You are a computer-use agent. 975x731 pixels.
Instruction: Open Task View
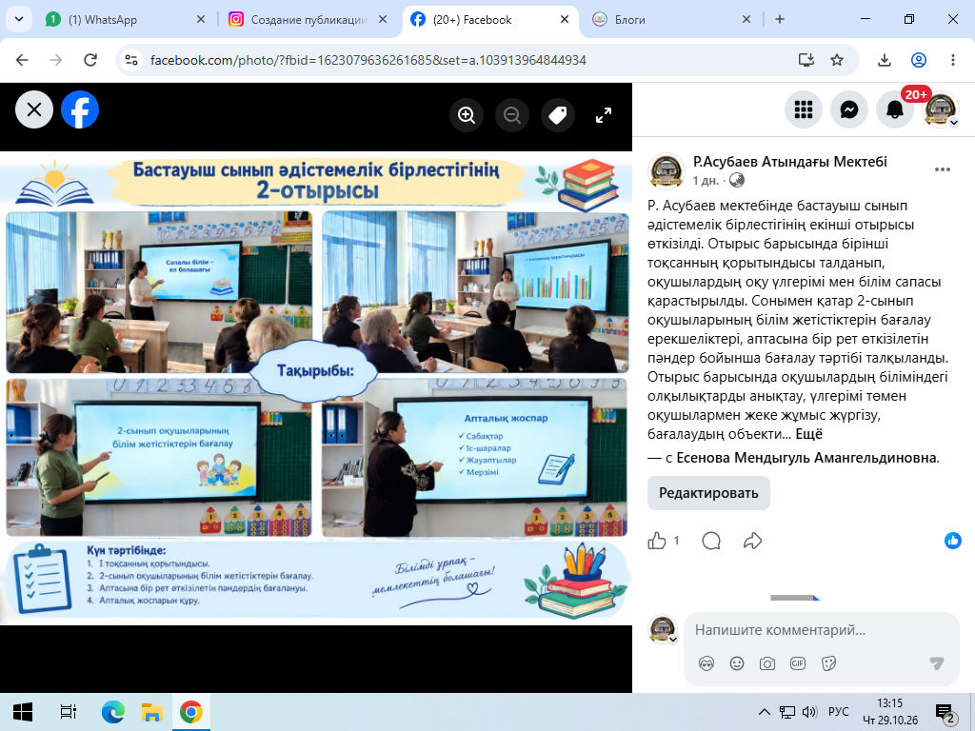(68, 712)
